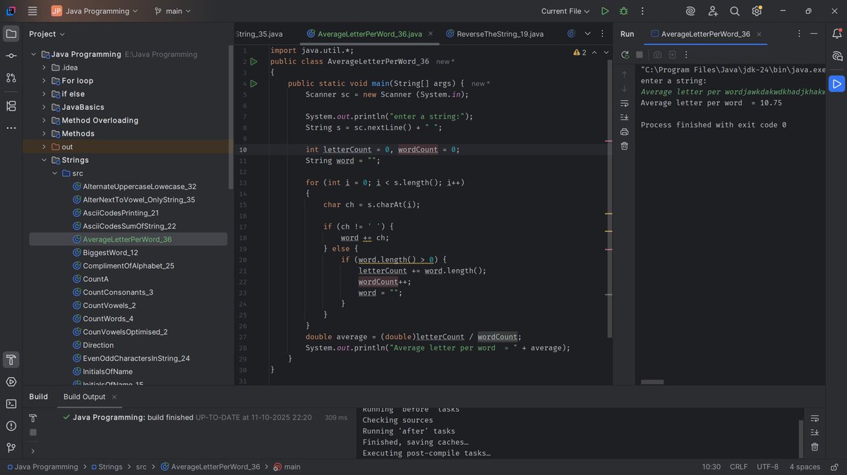Click the UTF-8 encoding status widget
The width and height of the screenshot is (847, 475).
click(767, 467)
